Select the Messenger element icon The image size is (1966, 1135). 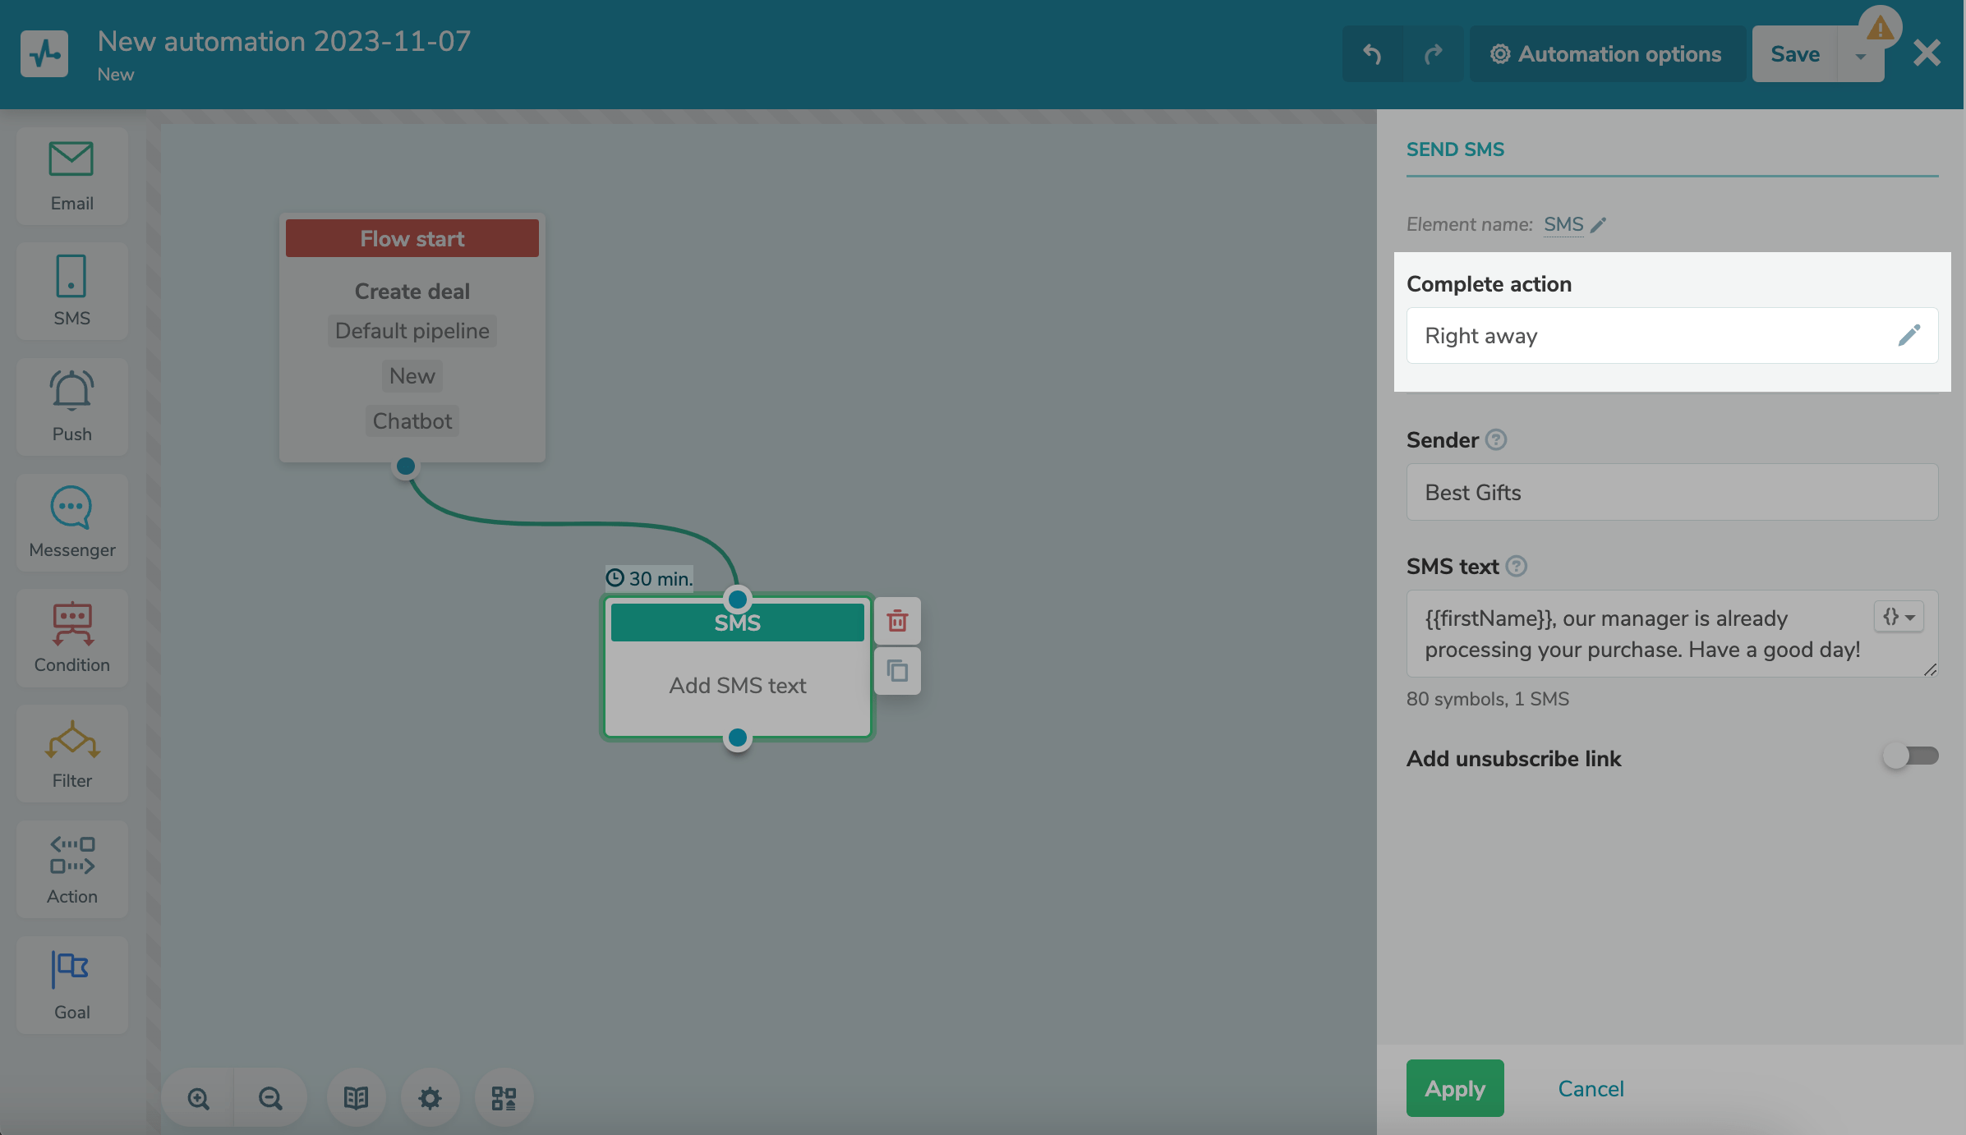(71, 508)
